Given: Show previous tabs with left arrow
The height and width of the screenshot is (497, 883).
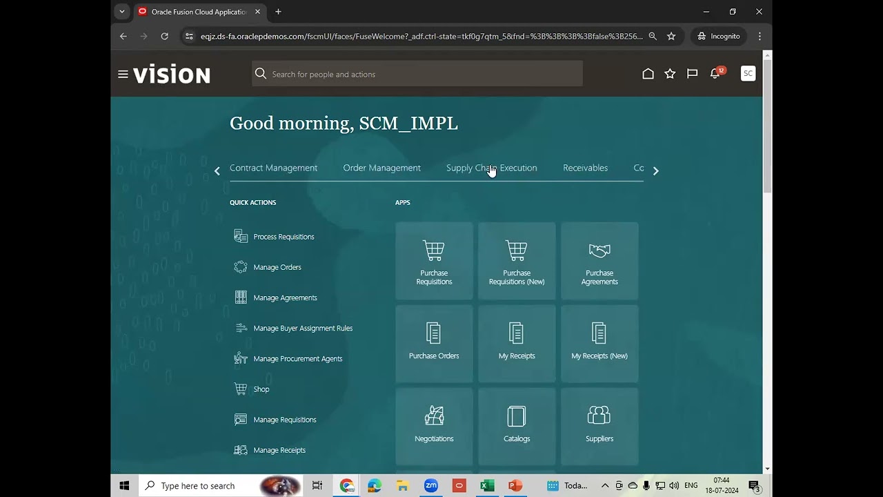Looking at the screenshot, I should pos(217,170).
